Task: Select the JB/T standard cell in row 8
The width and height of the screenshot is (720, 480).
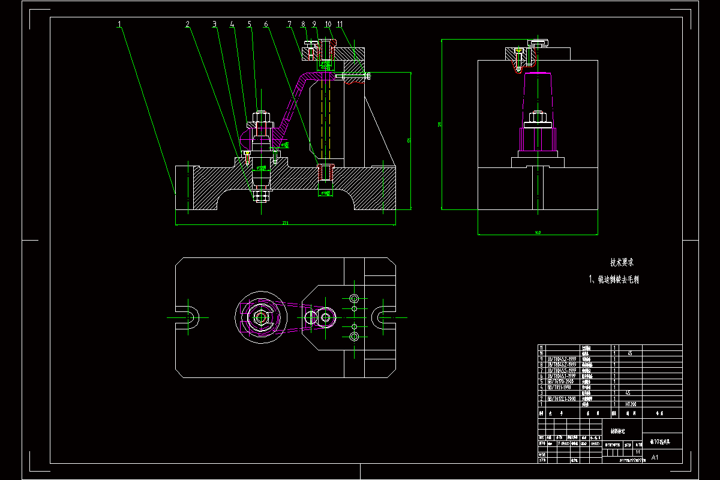Action: 562,365
